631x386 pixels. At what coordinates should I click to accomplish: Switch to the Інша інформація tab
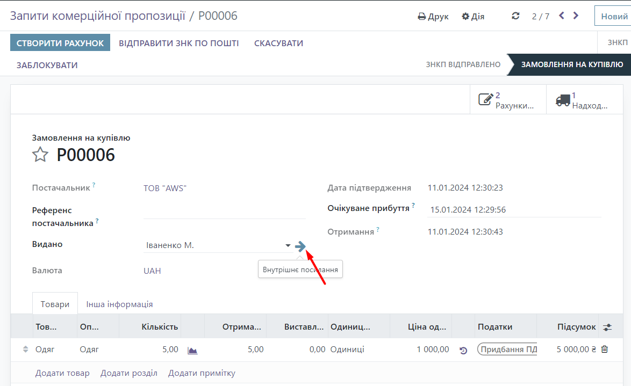[x=119, y=304]
